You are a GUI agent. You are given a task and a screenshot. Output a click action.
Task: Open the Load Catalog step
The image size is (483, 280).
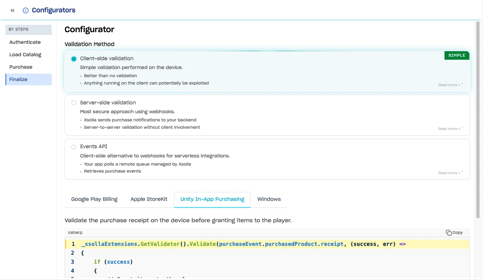point(28,54)
